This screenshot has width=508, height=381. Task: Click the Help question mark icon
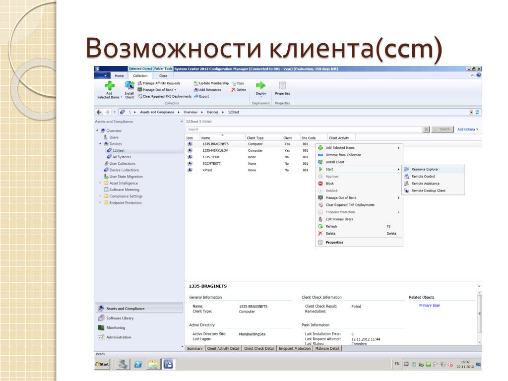[479, 75]
